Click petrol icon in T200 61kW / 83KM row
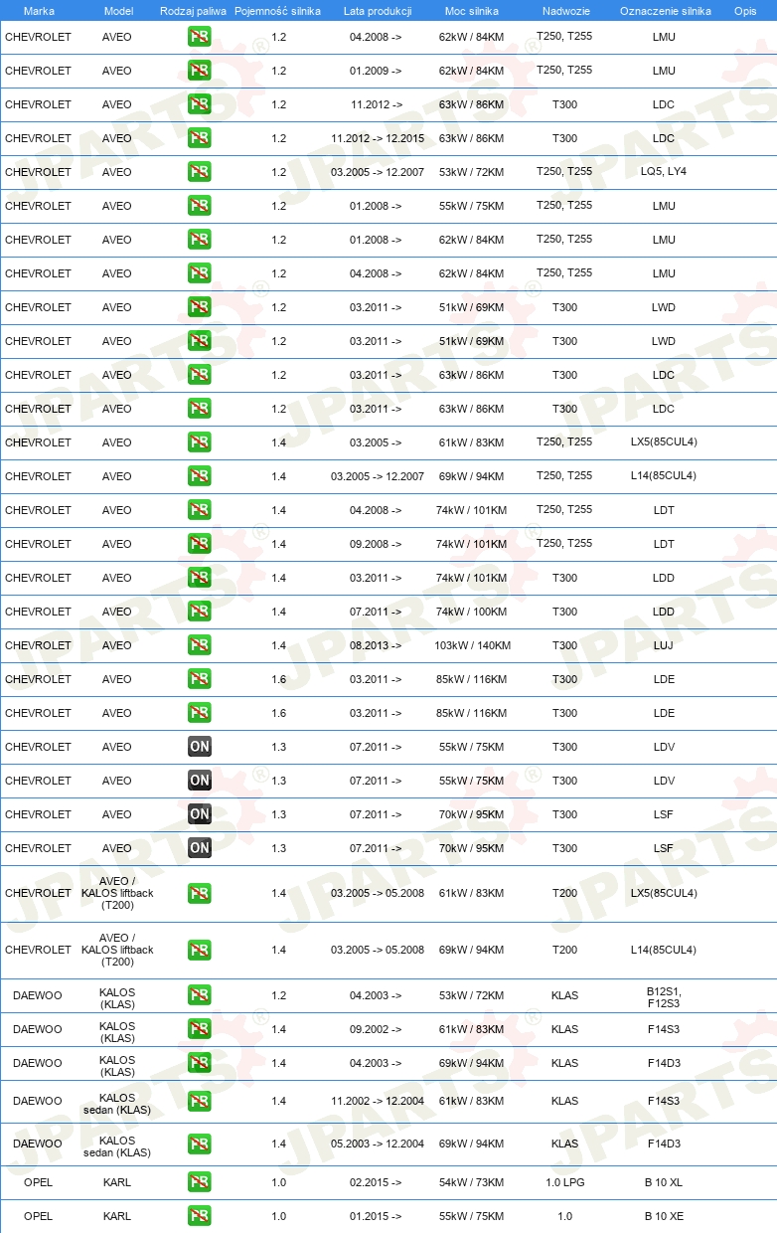 pos(200,893)
